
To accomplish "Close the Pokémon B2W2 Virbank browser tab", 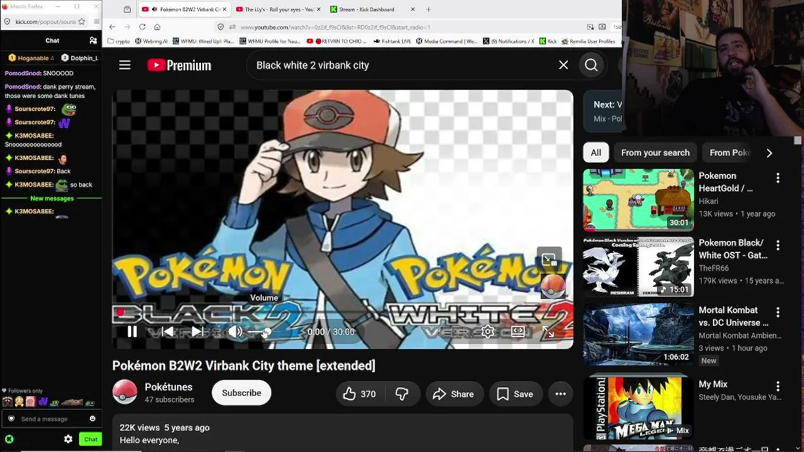I will point(224,9).
